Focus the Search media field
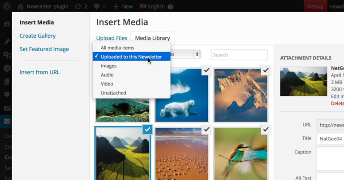The height and width of the screenshot is (180, 344). [239, 55]
